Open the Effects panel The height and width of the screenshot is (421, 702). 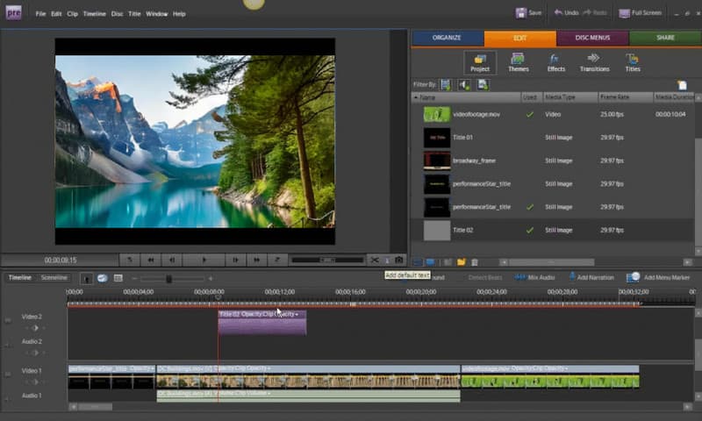(x=556, y=62)
